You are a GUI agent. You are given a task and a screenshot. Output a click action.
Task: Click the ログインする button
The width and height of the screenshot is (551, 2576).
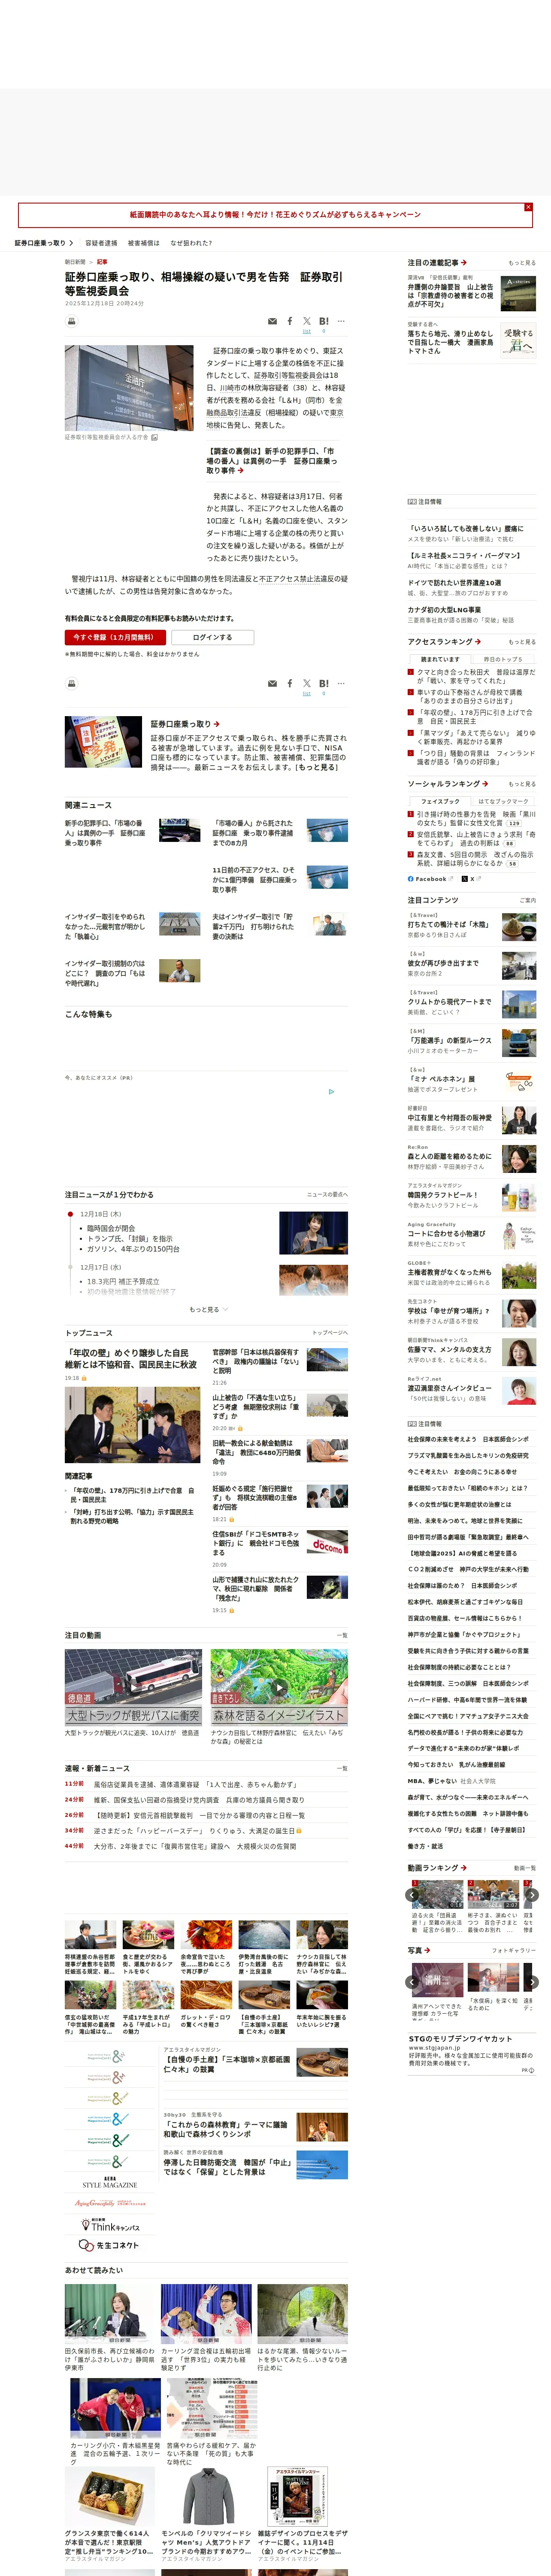[212, 637]
